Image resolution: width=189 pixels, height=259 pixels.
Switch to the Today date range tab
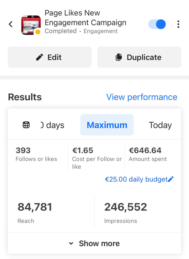(160, 125)
